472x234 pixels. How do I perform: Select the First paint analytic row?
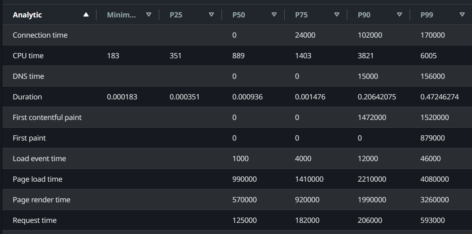[x=29, y=138]
